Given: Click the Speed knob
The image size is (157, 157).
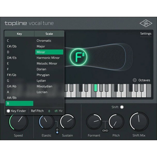Looking at the screenshot, I should coord(19,121).
